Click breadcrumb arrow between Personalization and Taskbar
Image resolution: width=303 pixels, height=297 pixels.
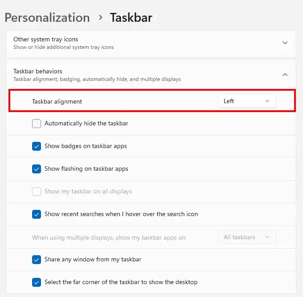(x=100, y=17)
